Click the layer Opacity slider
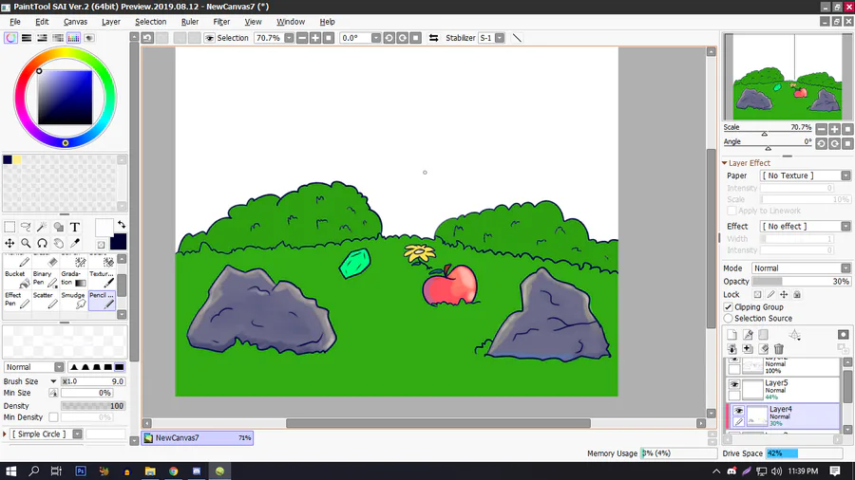This screenshot has height=480, width=855. pyautogui.click(x=801, y=282)
